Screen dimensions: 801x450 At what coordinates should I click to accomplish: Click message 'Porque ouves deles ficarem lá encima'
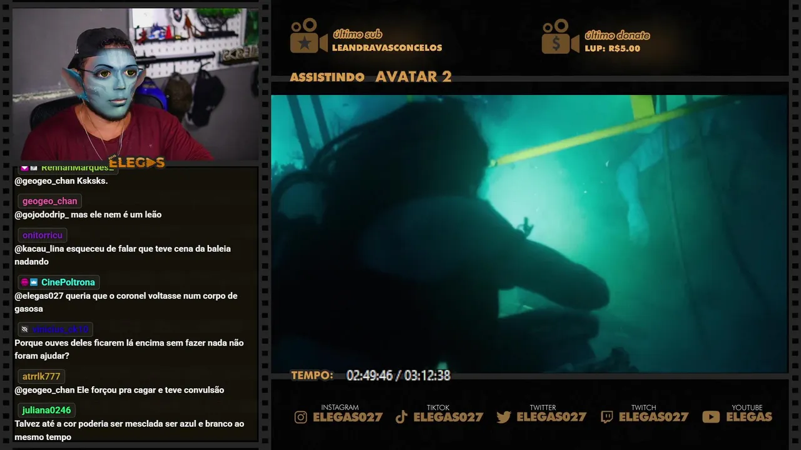[129, 349]
